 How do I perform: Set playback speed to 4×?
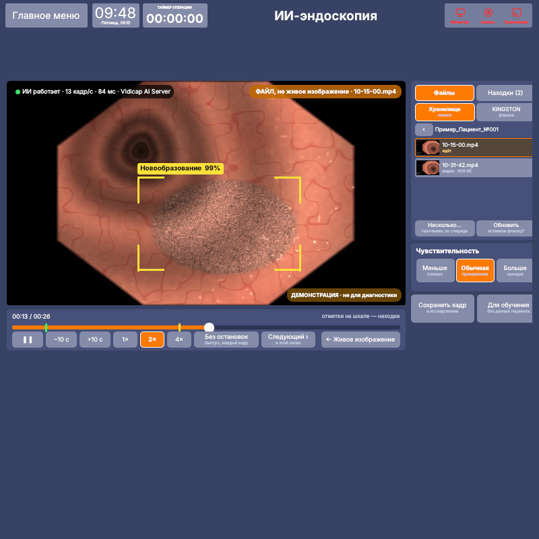[179, 340]
